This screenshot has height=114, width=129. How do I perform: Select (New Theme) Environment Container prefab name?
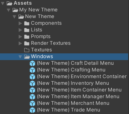pyautogui.click(x=82, y=76)
